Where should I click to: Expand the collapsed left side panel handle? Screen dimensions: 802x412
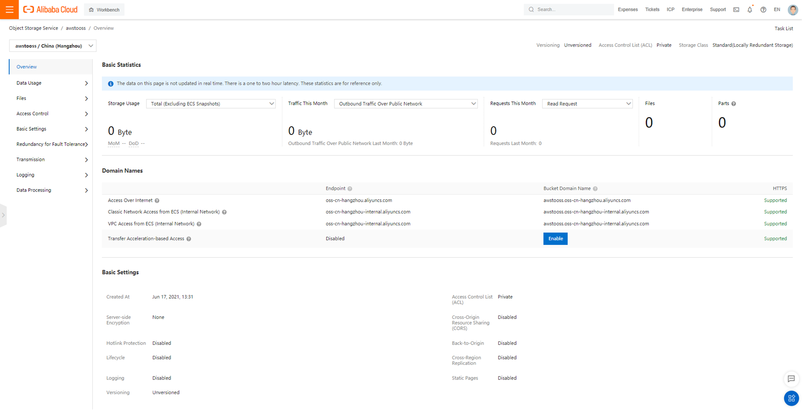[x=3, y=215]
